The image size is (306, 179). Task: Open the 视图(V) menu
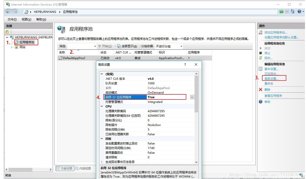(26, 20)
